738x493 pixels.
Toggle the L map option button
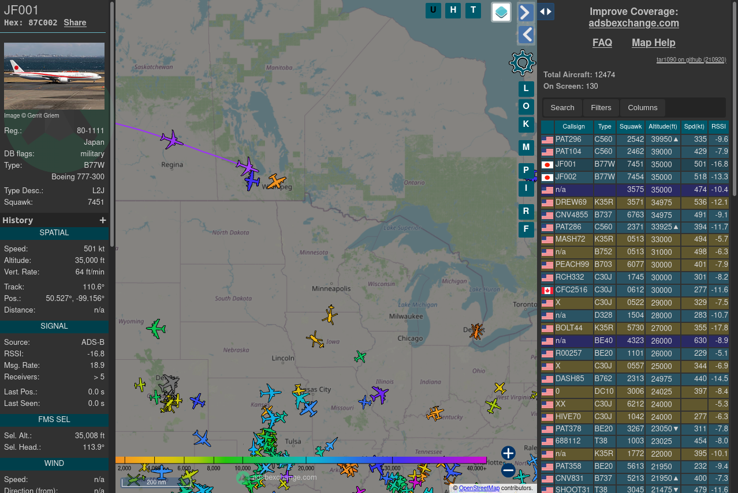click(x=526, y=89)
